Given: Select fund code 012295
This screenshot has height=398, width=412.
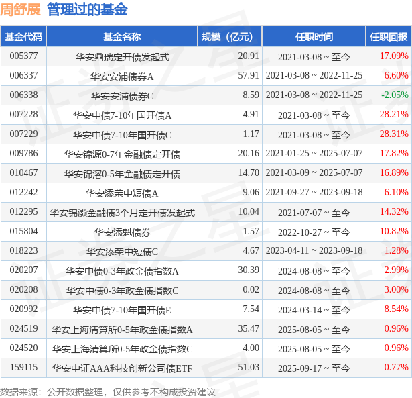Looking at the screenshot, I should click(23, 212).
